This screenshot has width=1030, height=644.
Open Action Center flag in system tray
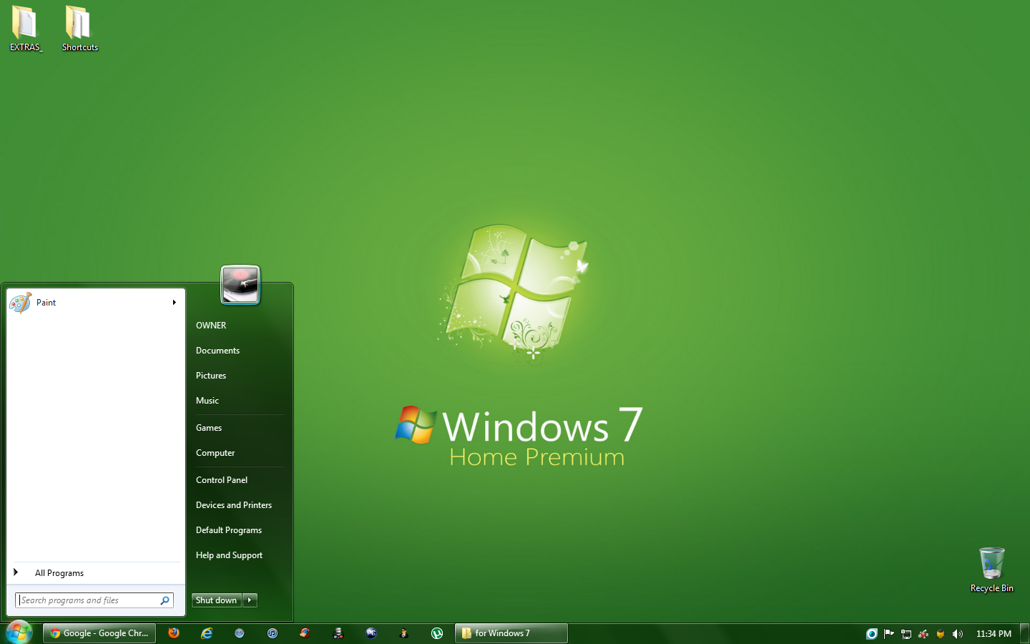point(888,634)
